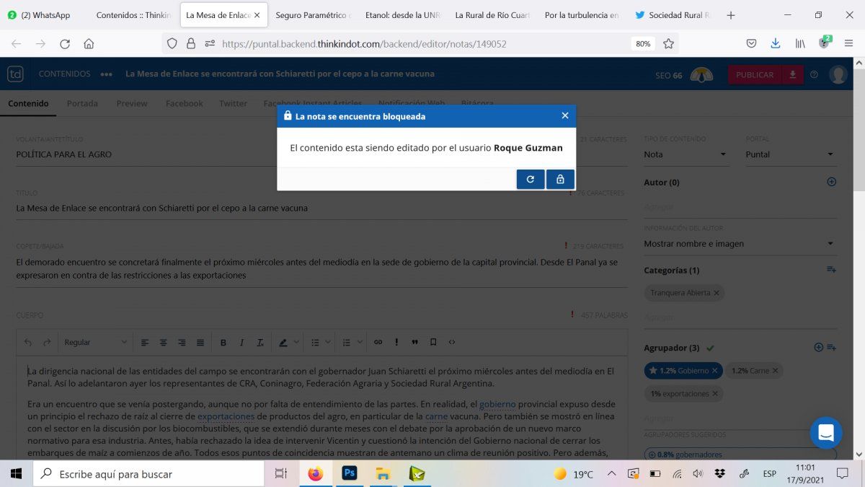Click the add author plus icon

831,183
